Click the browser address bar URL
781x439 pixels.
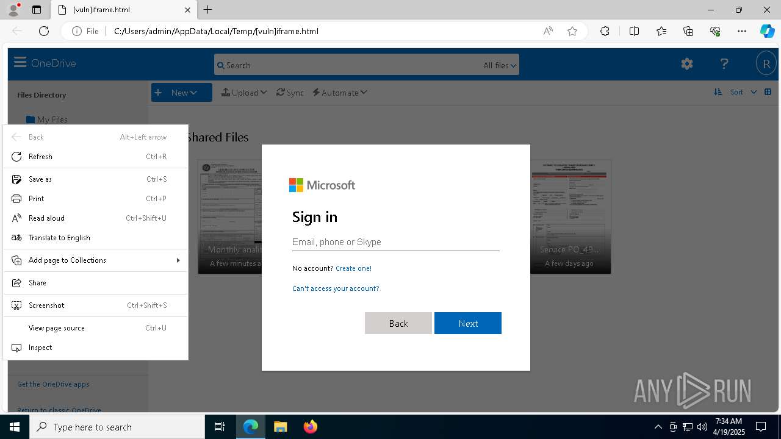pos(216,31)
